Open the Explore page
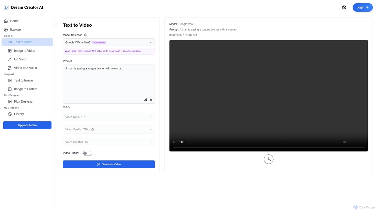The width and height of the screenshot is (376, 211). pyautogui.click(x=27, y=30)
